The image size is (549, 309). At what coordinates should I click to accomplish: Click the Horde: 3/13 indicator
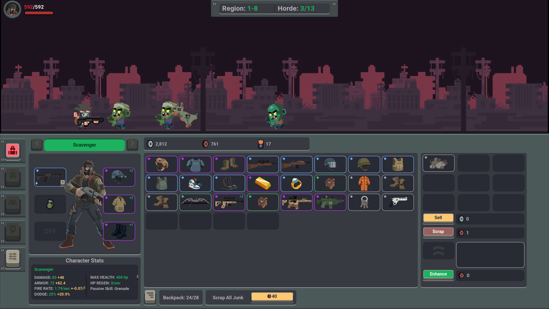(x=296, y=8)
